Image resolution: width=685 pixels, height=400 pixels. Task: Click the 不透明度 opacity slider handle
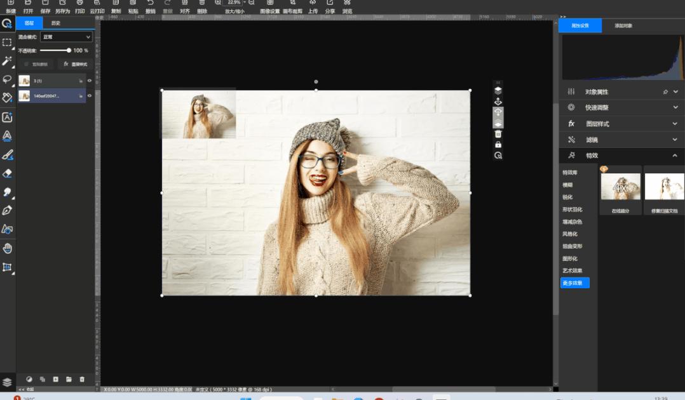tap(69, 50)
